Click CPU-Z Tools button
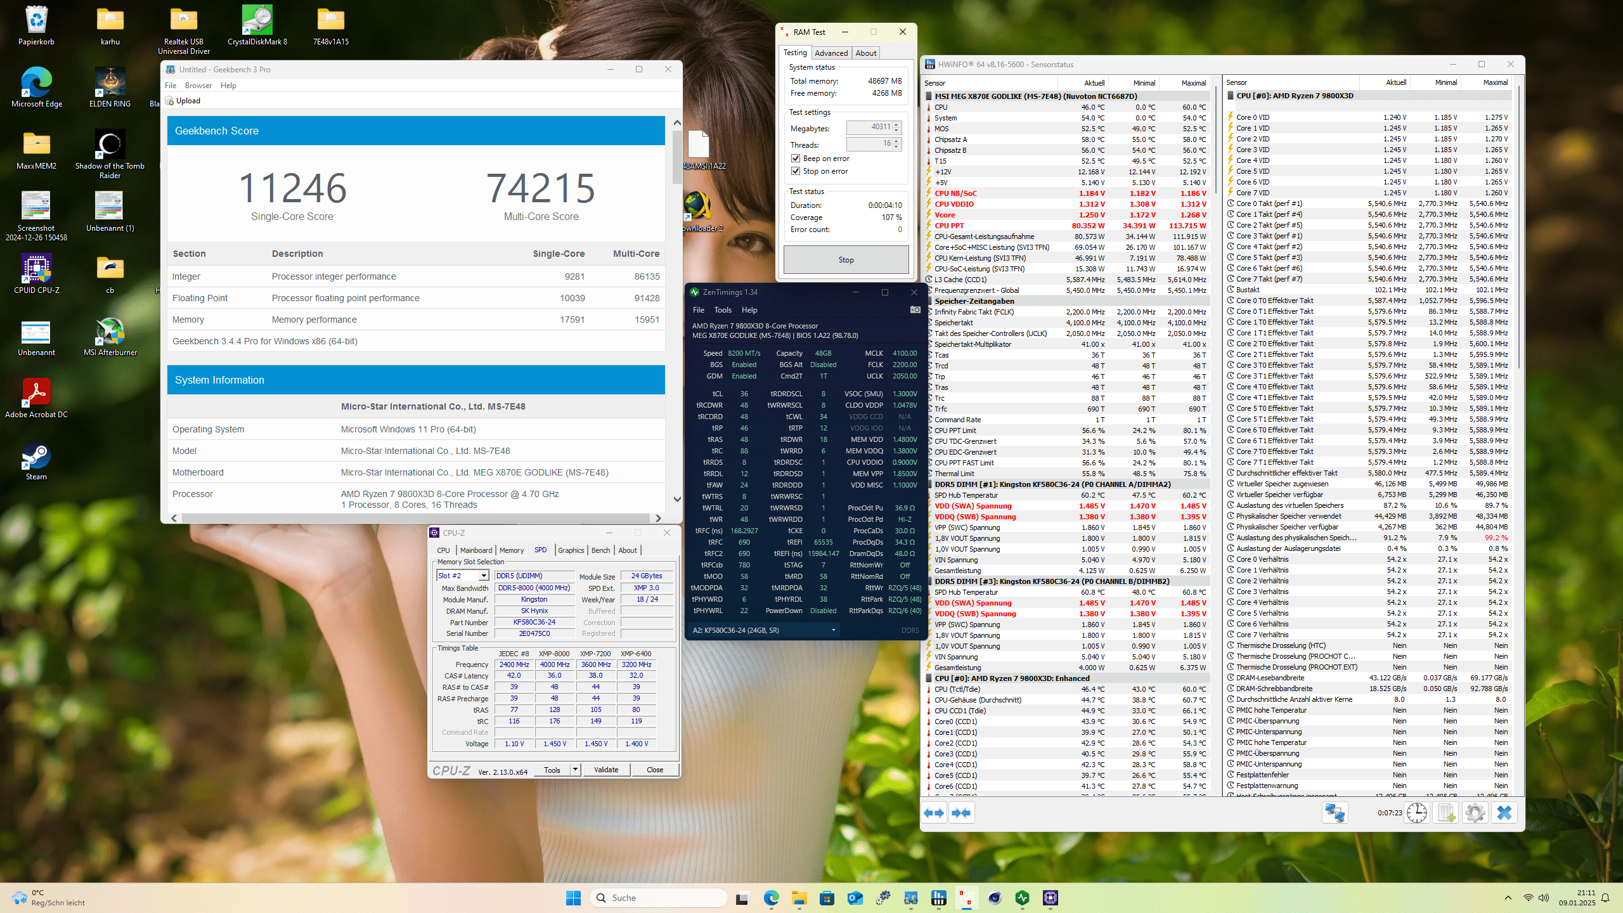Image resolution: width=1623 pixels, height=913 pixels. click(552, 770)
